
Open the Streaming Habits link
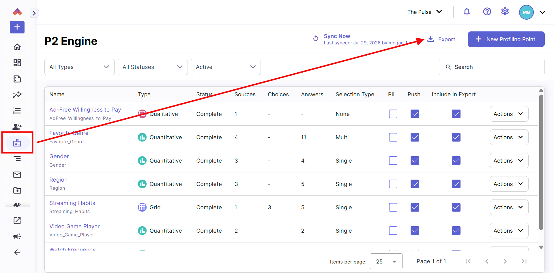point(72,203)
